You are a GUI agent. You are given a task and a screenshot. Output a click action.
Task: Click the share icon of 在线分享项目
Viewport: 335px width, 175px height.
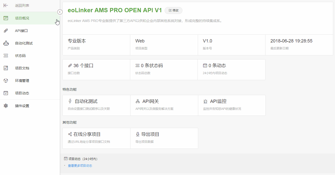coord(70,134)
